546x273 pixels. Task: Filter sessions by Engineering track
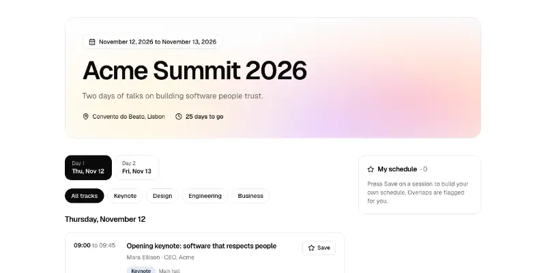(x=205, y=196)
